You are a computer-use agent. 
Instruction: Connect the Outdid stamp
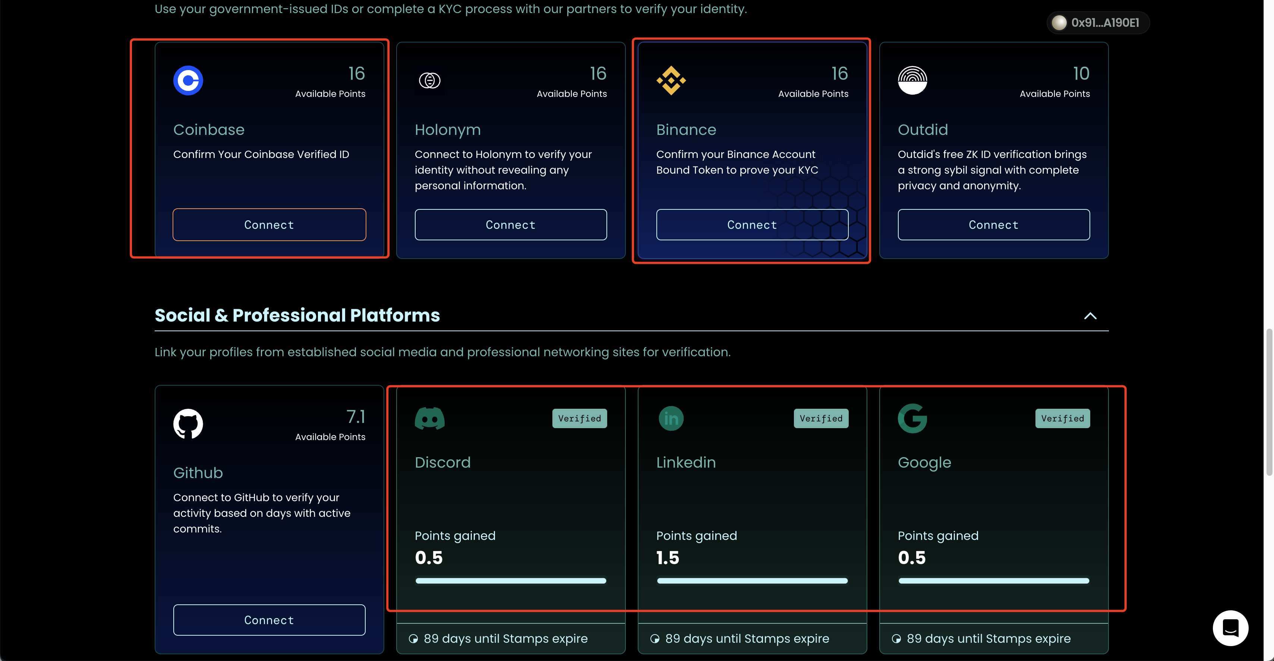tap(994, 225)
